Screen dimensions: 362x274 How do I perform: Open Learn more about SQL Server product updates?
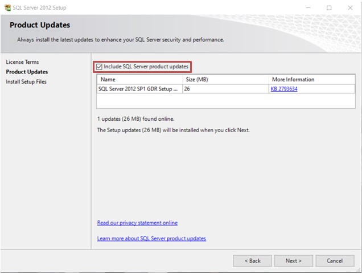point(151,239)
